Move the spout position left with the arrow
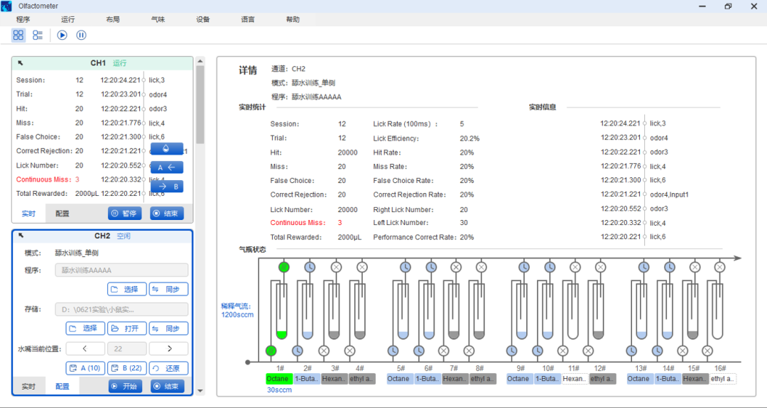Viewport: 767px width, 408px height. 85,348
